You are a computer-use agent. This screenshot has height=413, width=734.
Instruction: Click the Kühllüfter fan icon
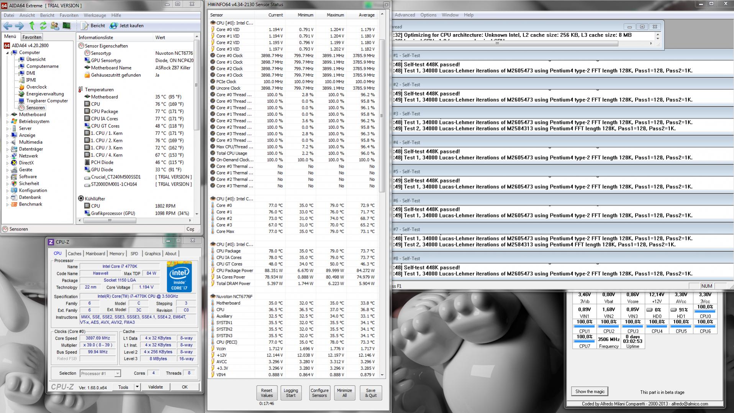[81, 199]
